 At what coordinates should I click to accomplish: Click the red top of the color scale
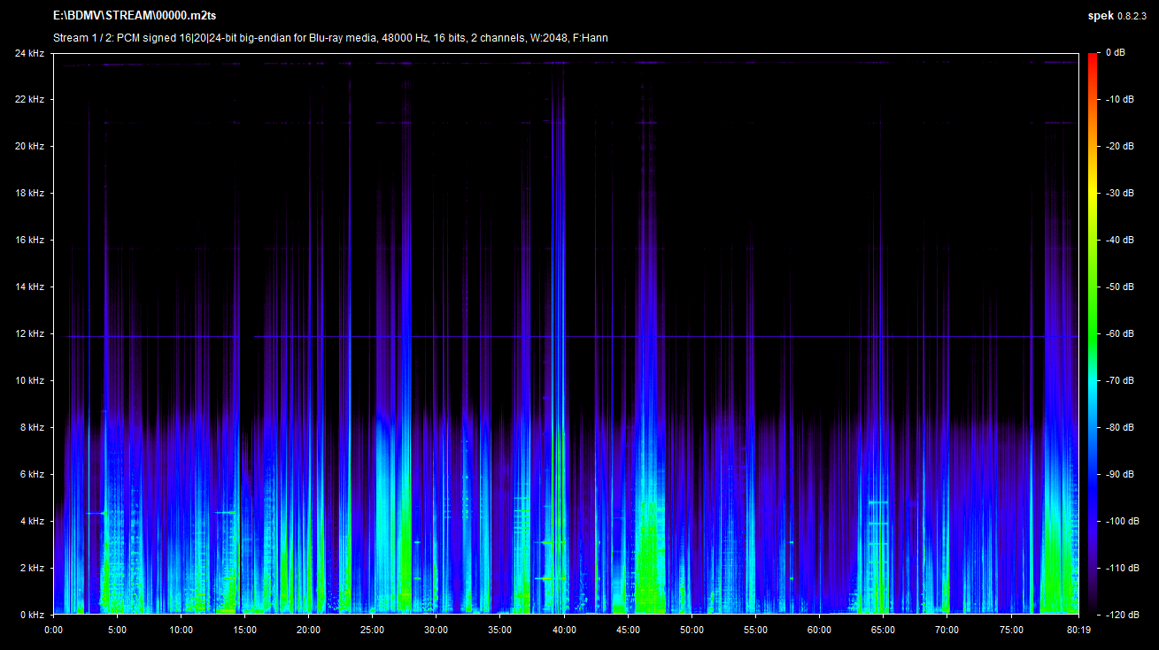pos(1093,57)
